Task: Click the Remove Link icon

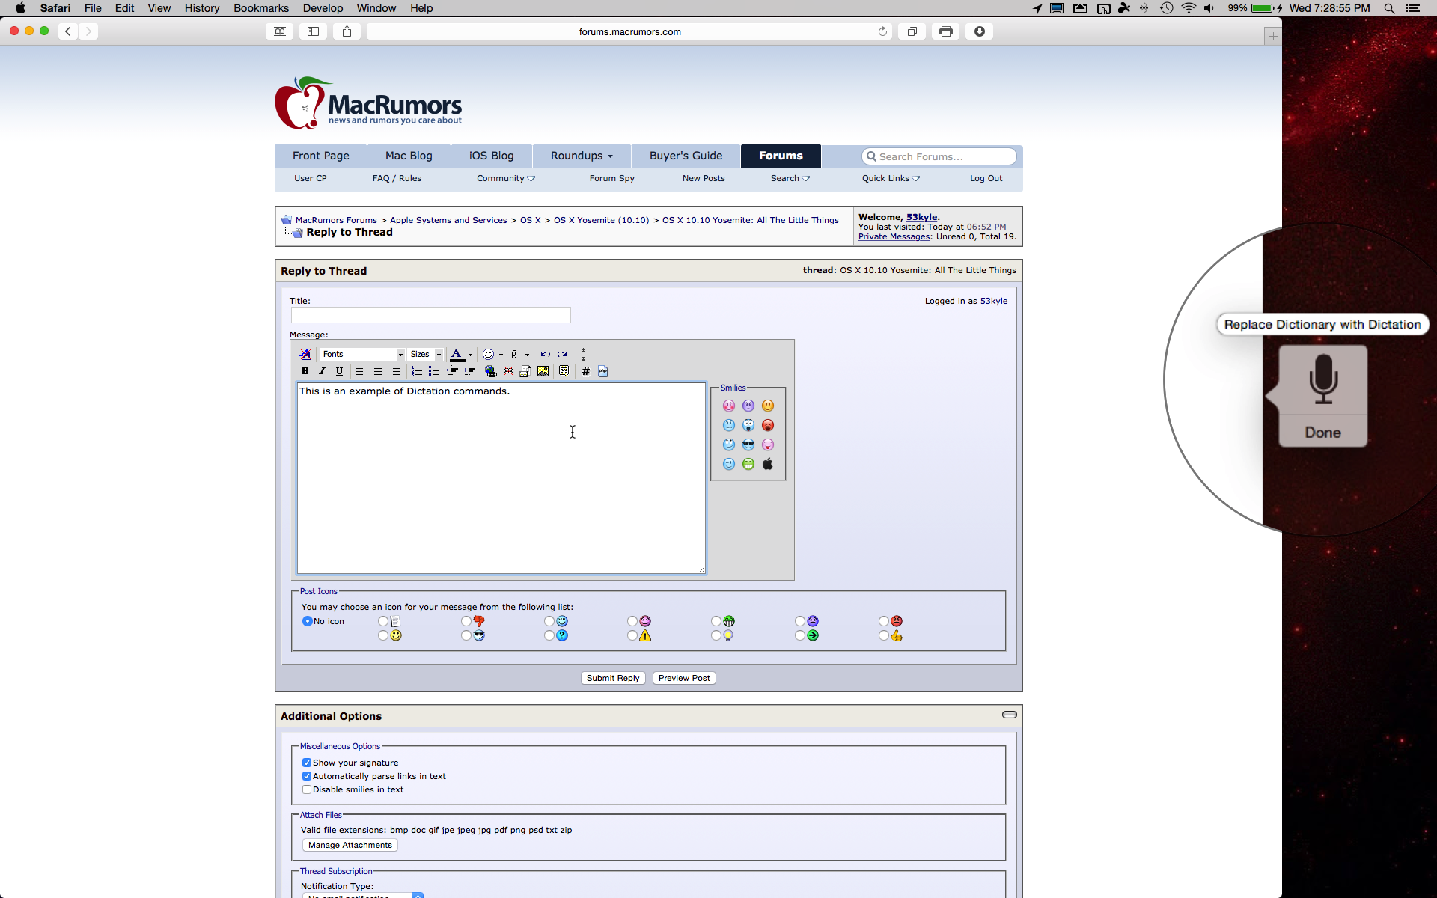Action: tap(508, 371)
